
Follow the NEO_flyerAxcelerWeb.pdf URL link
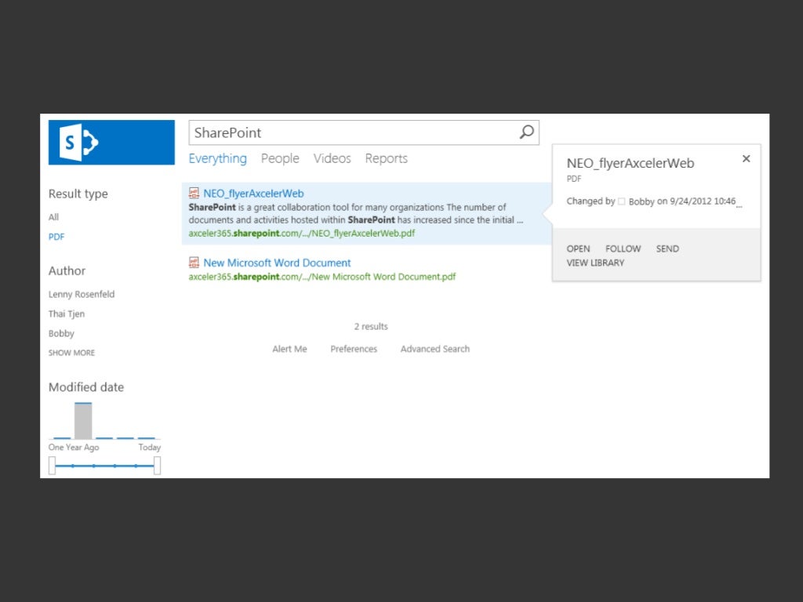coord(302,234)
